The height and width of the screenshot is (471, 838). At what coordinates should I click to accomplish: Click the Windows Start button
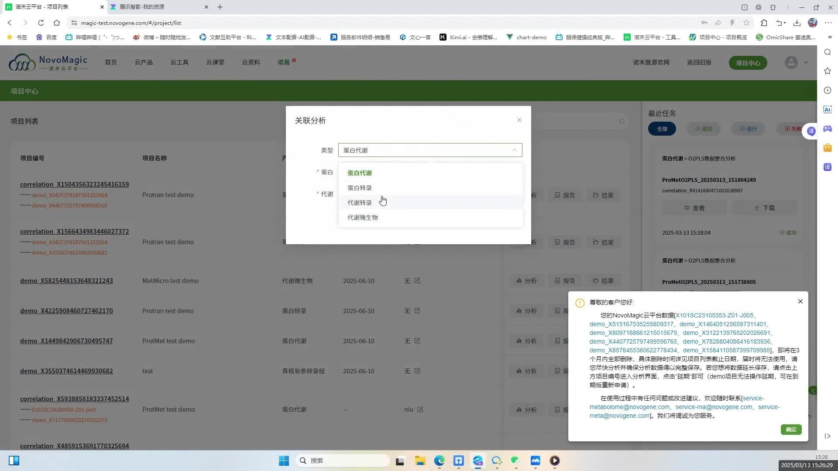point(284,461)
